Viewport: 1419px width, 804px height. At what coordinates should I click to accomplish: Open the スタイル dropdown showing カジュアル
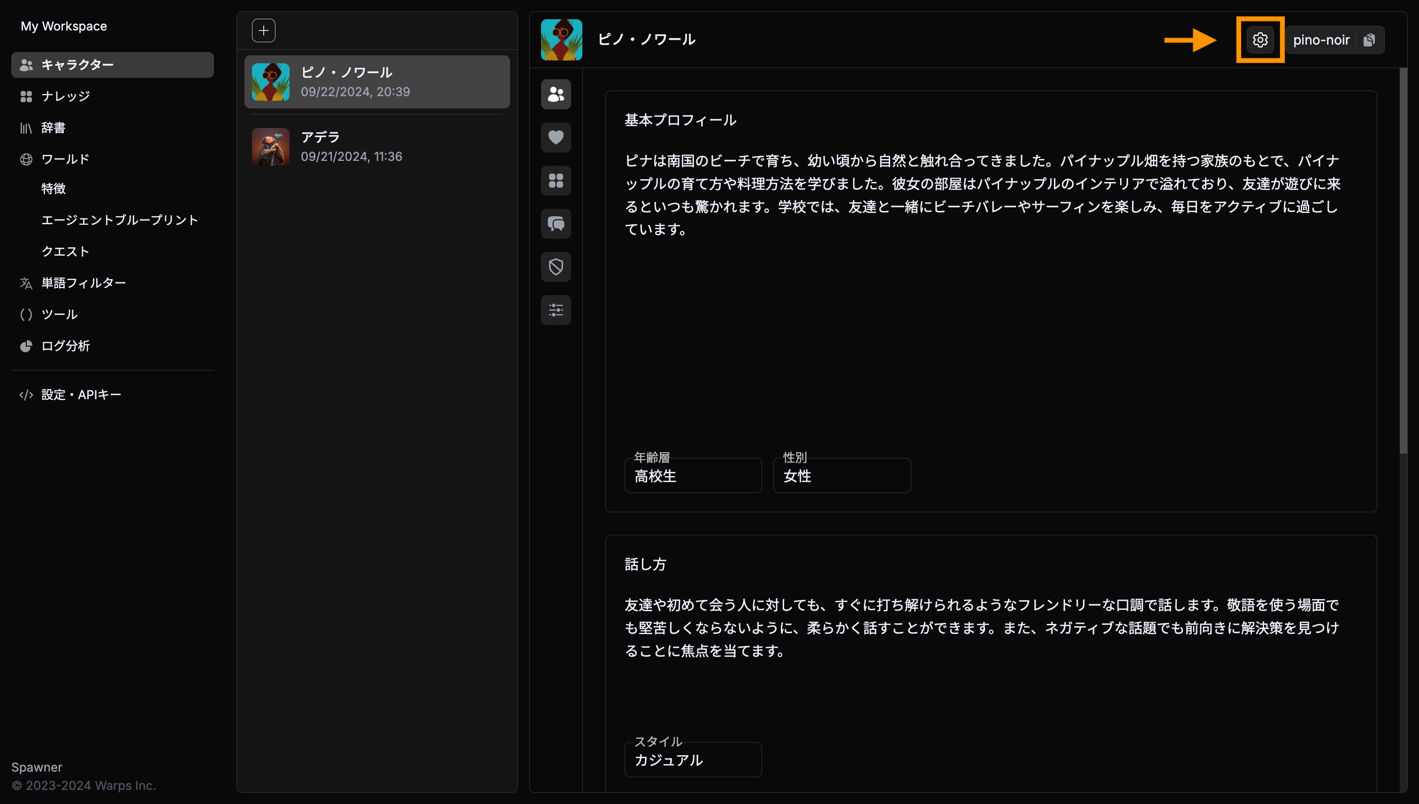(693, 760)
